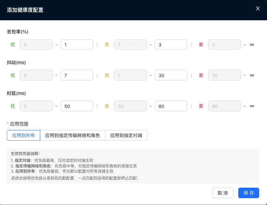Close the 添加健康度配置 dialog
This screenshot has height=205, width=267.
pos(258,9)
